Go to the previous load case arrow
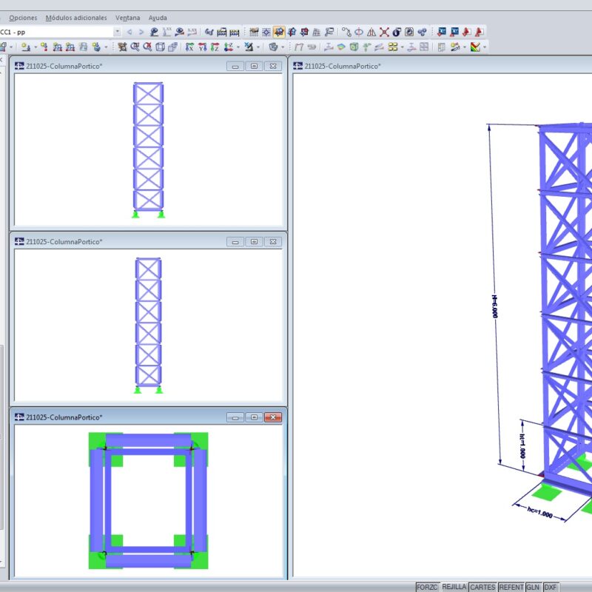 point(129,32)
